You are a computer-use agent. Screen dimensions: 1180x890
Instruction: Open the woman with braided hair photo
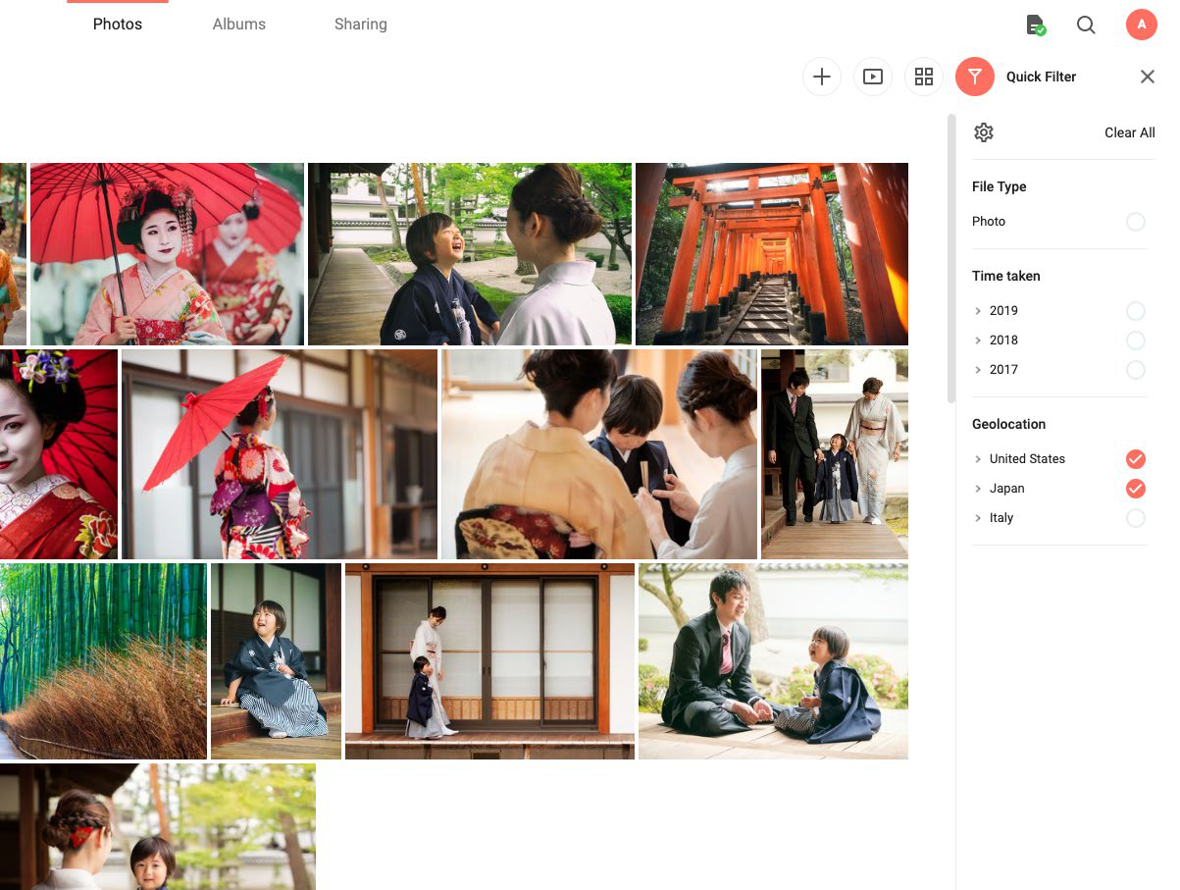(x=158, y=826)
